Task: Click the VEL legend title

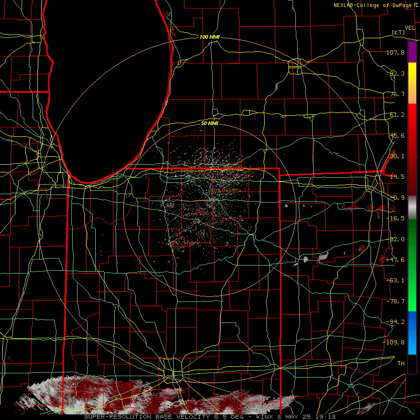Action: pos(410,28)
